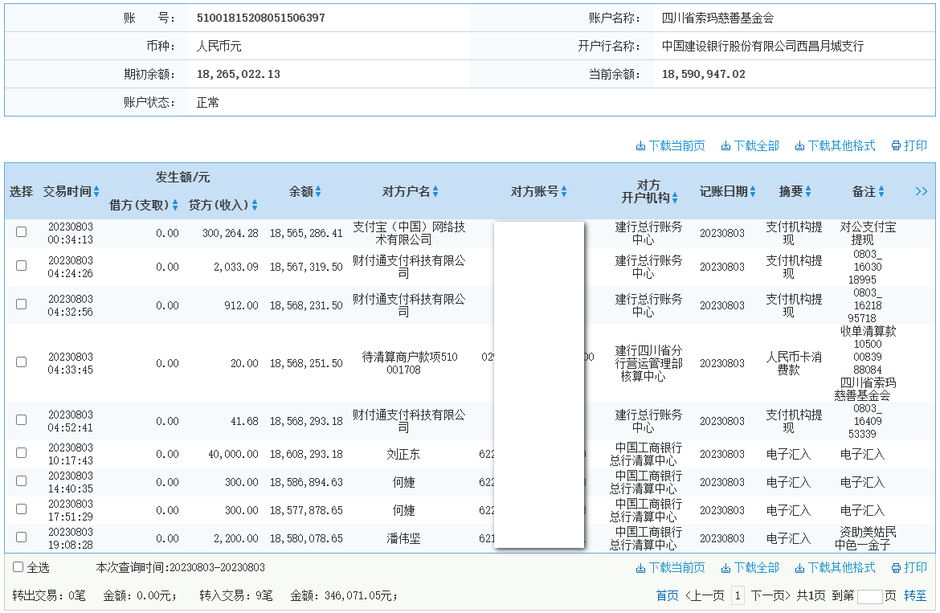Click account number 51001815208051506397
The width and height of the screenshot is (940, 613).
click(261, 18)
